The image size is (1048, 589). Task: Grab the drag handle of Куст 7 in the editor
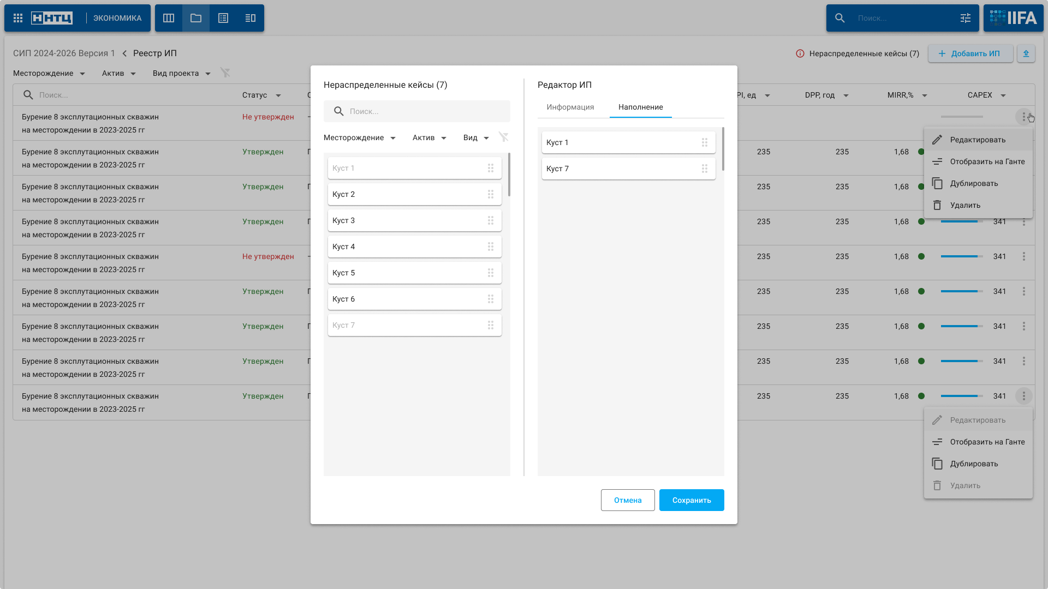pos(705,169)
